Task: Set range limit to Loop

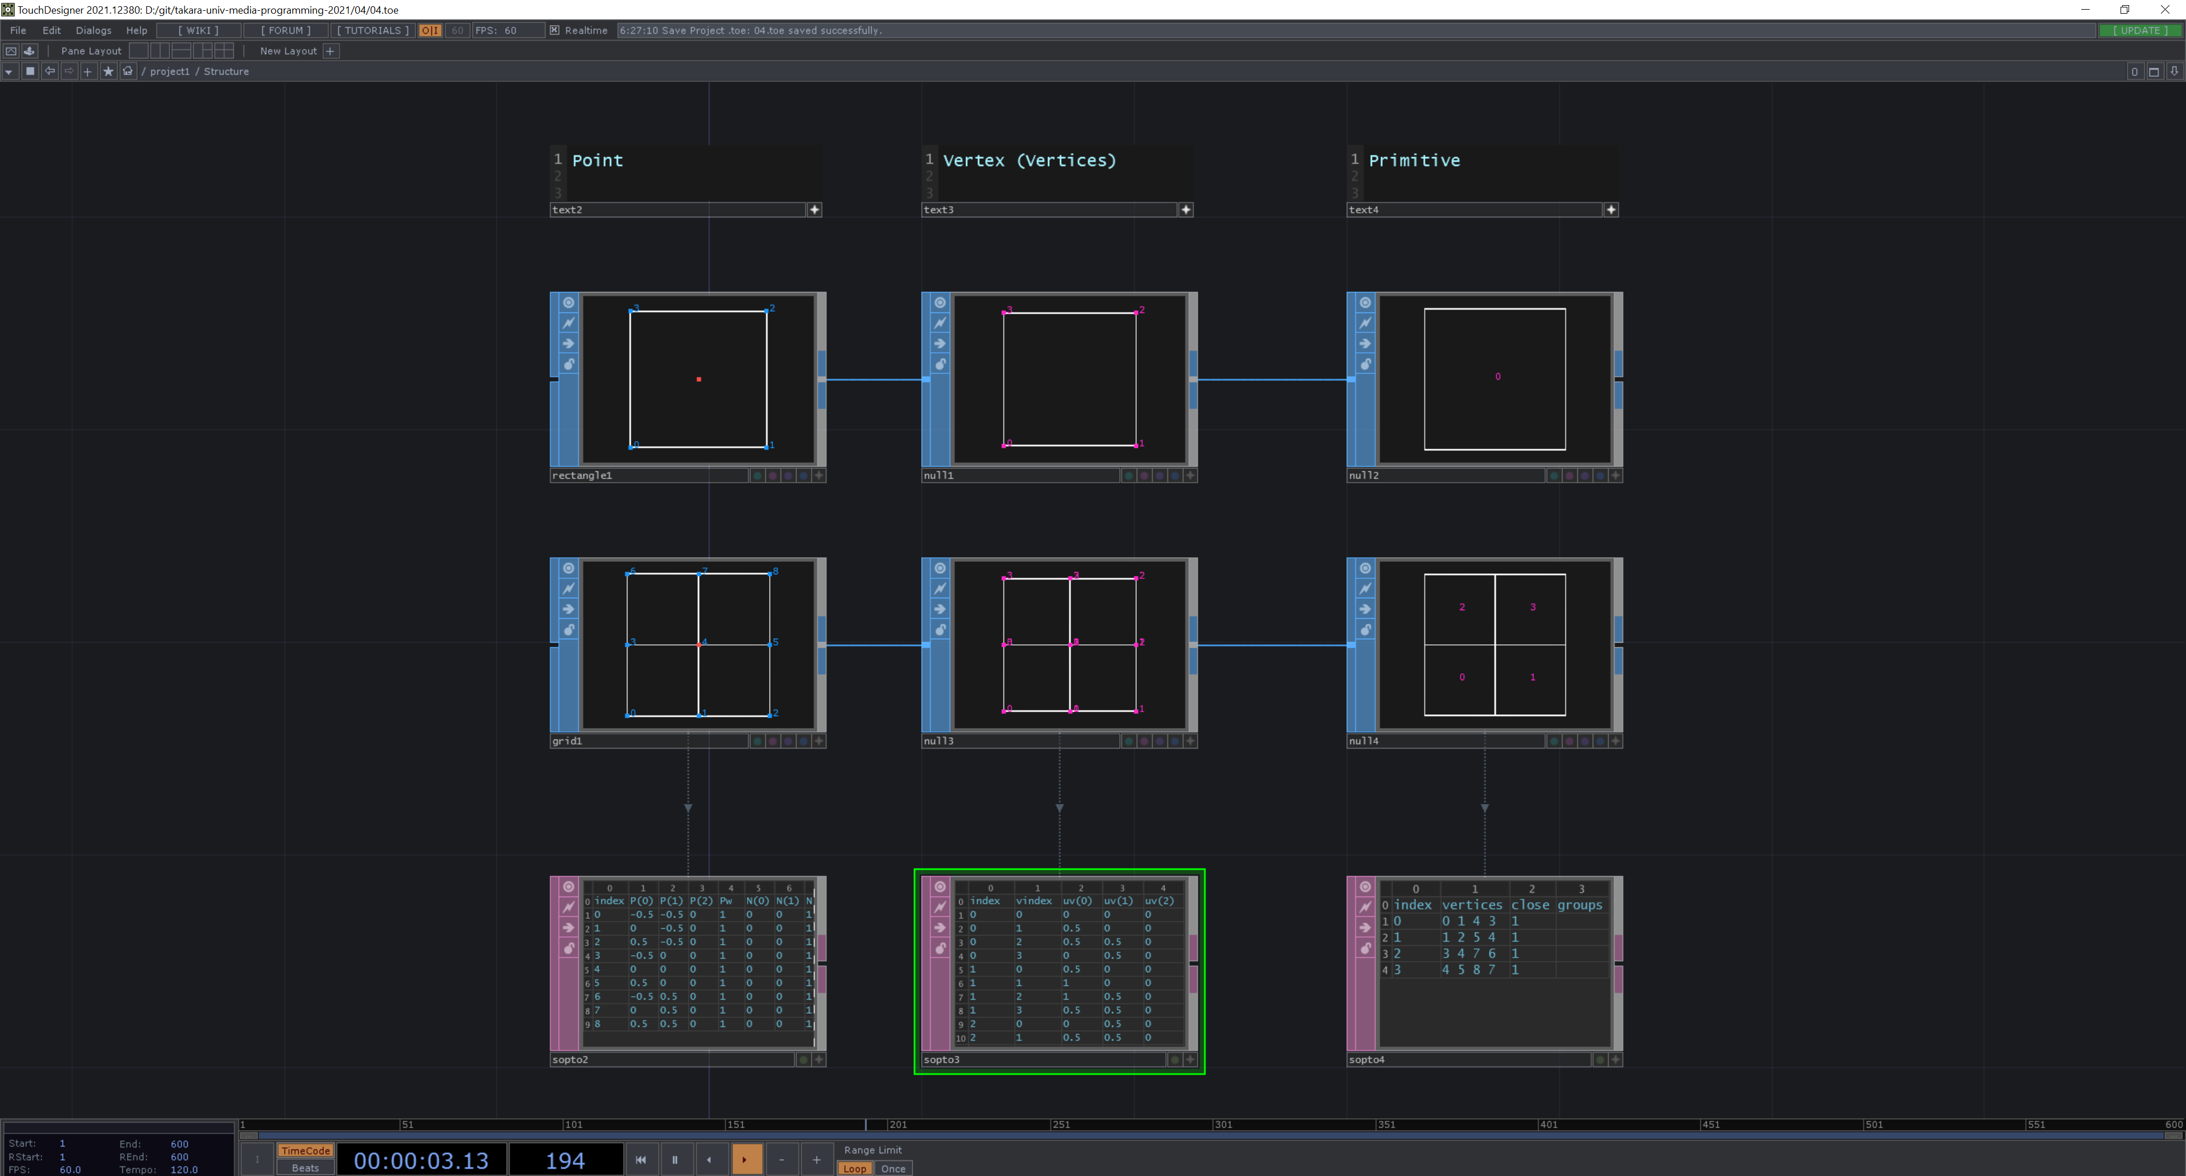Action: tap(854, 1169)
